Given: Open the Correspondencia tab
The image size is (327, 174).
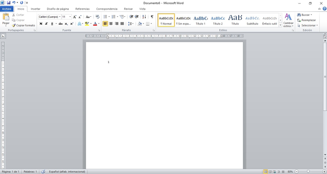Looking at the screenshot, I should 107,9.
